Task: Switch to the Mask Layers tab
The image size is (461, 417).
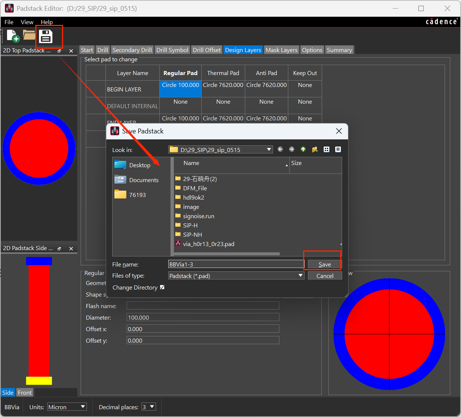Action: click(x=282, y=50)
